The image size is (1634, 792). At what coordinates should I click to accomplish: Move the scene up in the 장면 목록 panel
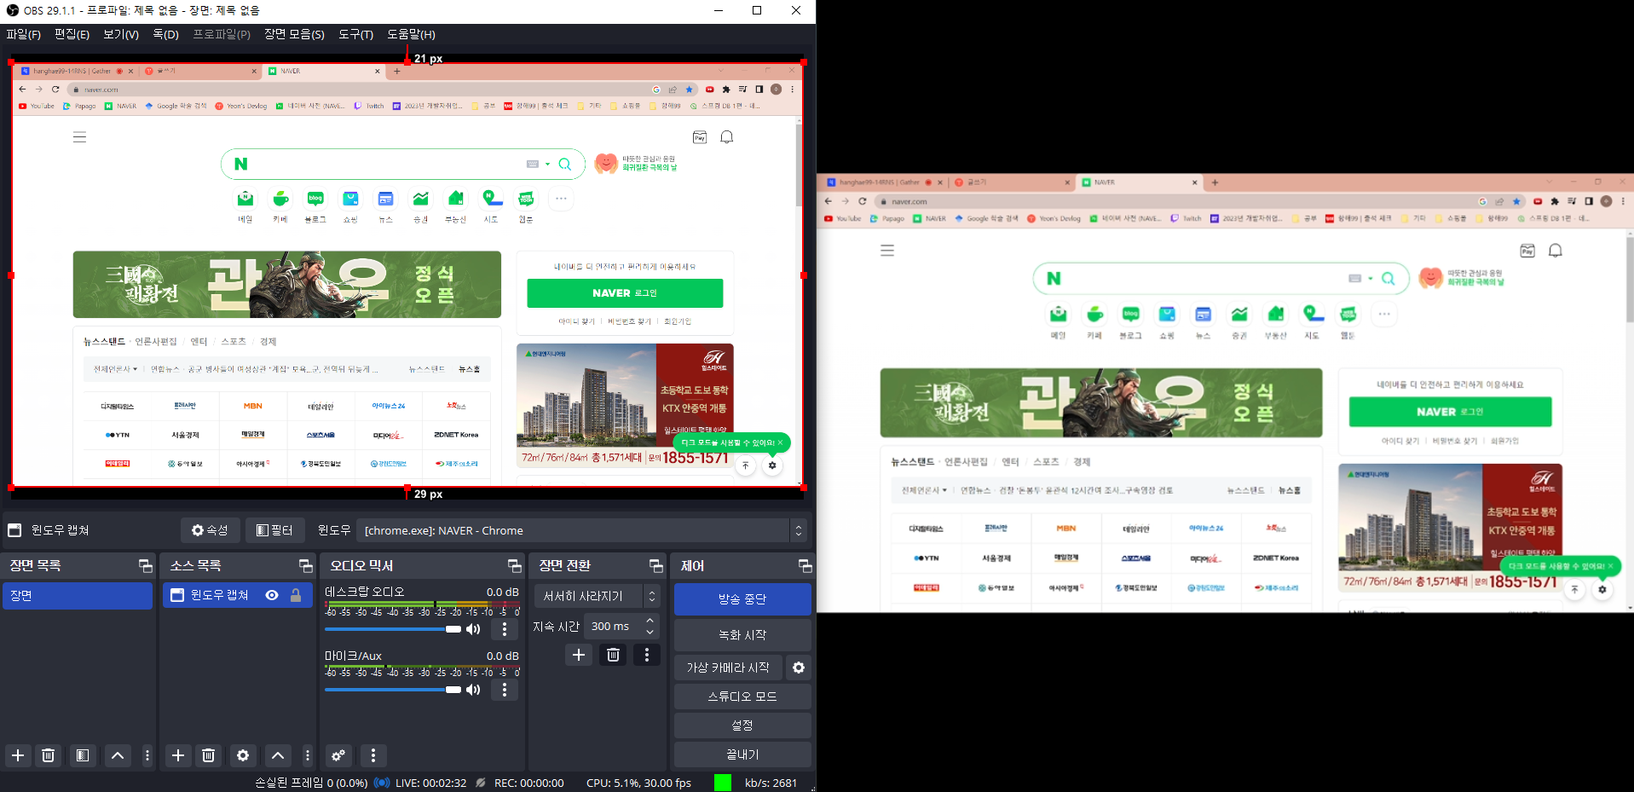click(x=118, y=755)
